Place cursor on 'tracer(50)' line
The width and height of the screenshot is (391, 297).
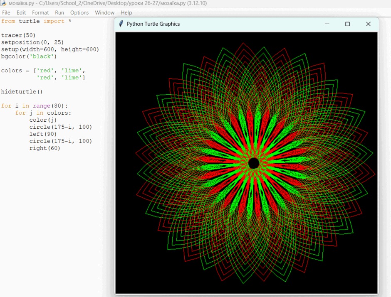click(18, 35)
